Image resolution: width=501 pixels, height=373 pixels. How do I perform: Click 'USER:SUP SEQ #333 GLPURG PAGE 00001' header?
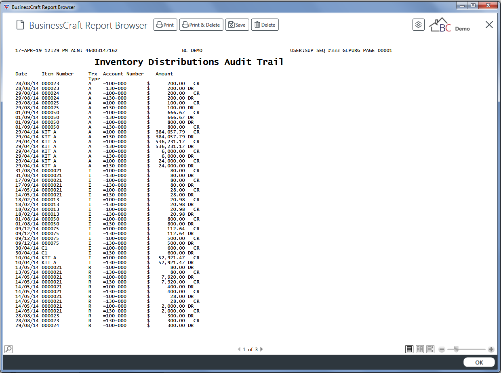(x=341, y=50)
